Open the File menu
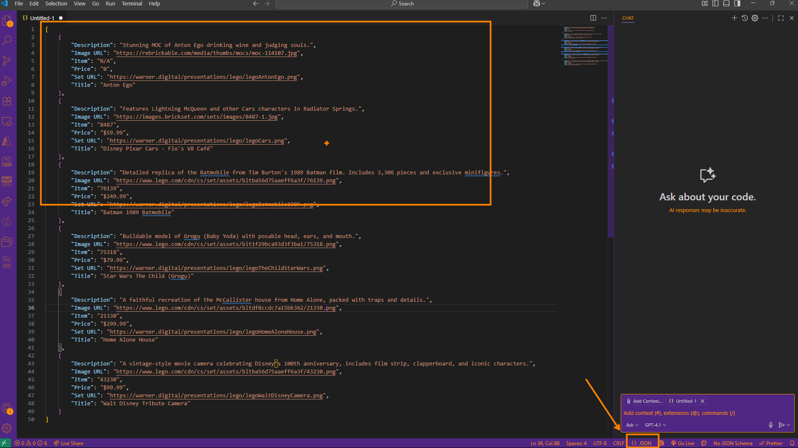 [18, 3]
